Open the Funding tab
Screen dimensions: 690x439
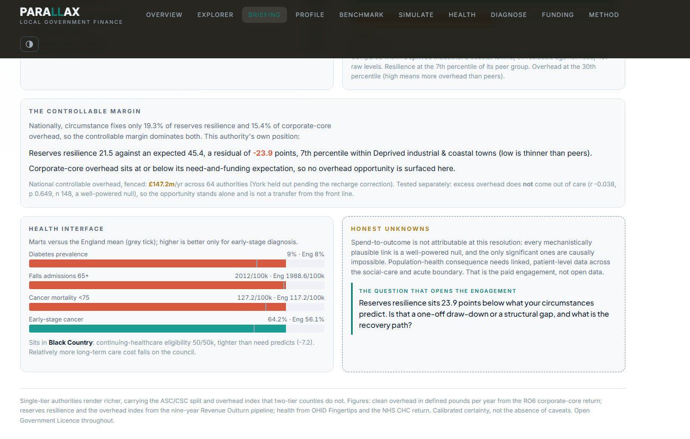558,15
